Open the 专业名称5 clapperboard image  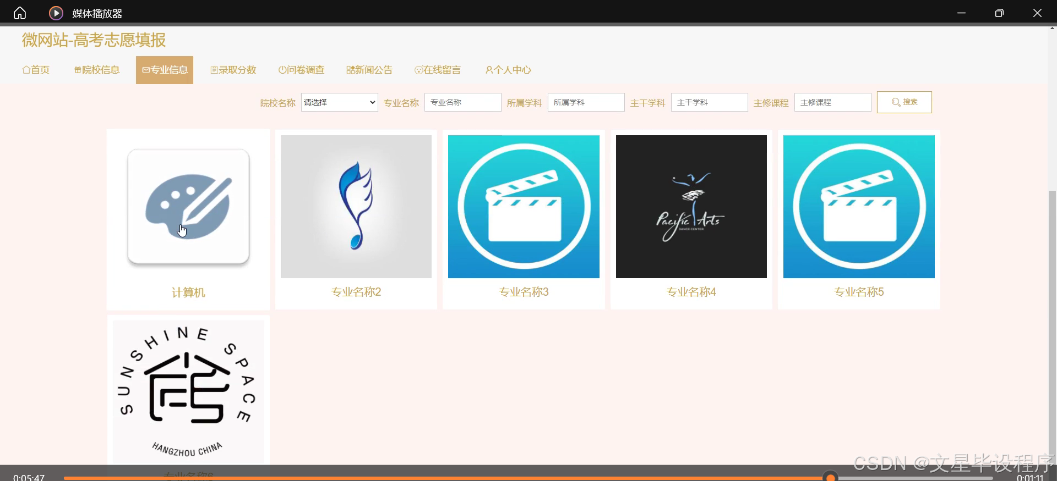(x=859, y=207)
